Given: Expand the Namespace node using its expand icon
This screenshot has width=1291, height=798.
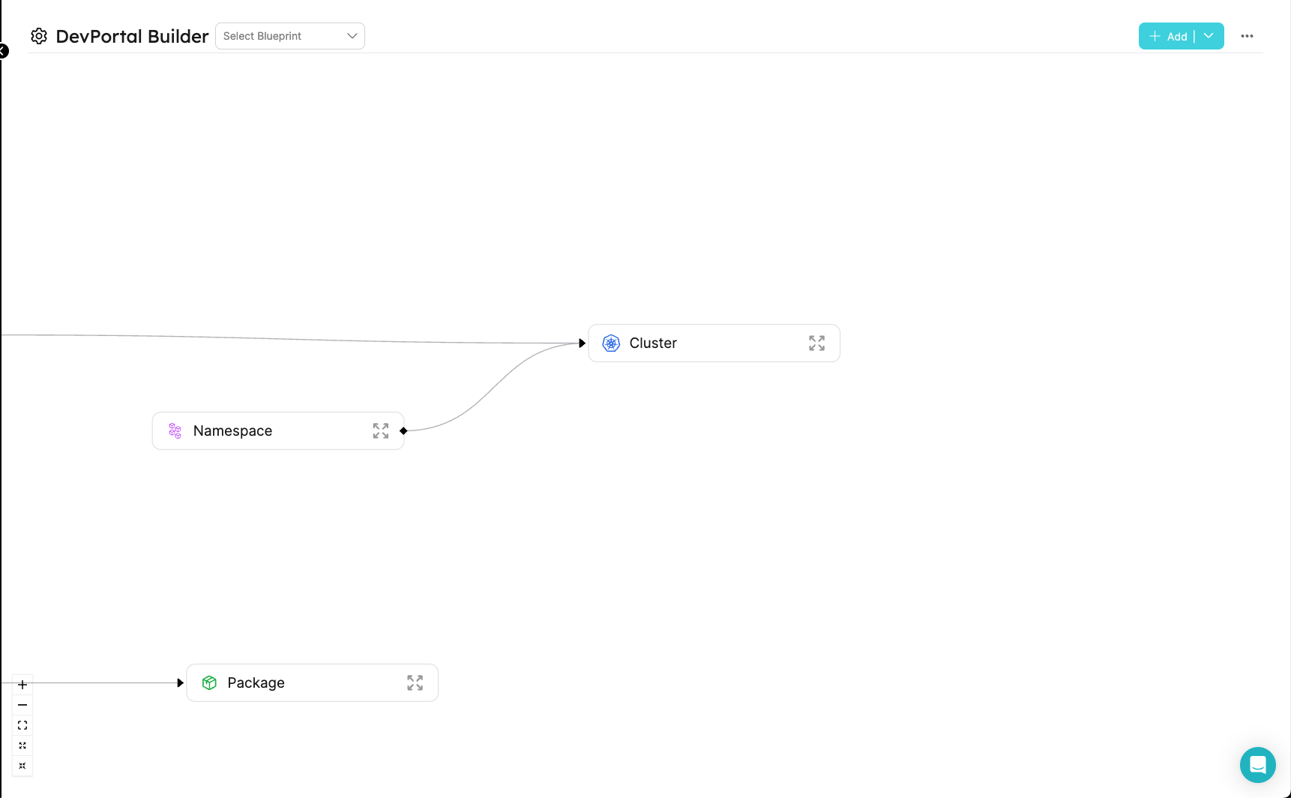Looking at the screenshot, I should tap(380, 430).
